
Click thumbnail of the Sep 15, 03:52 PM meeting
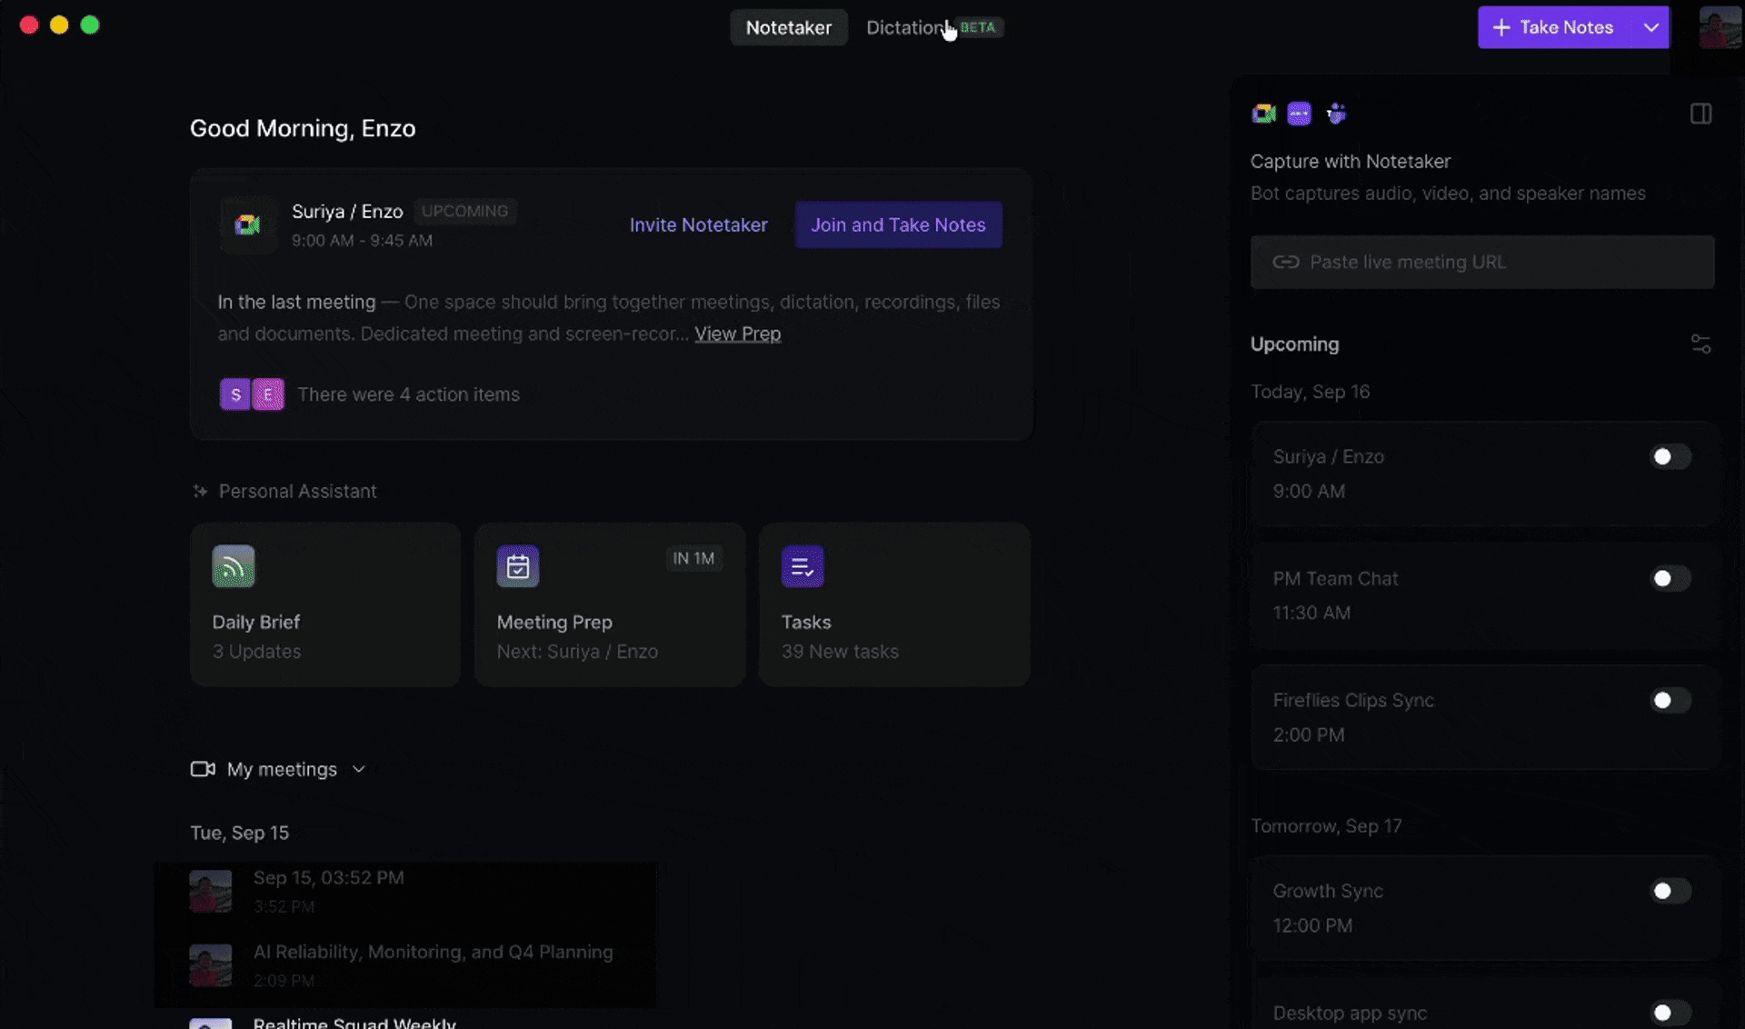pos(210,891)
